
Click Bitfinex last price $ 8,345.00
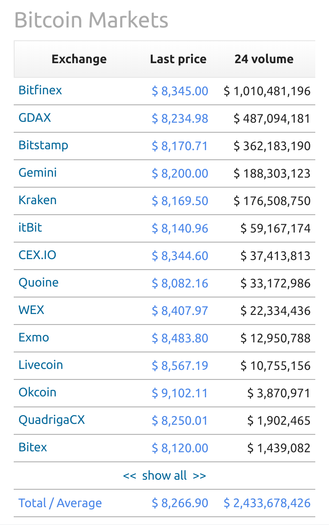click(180, 91)
